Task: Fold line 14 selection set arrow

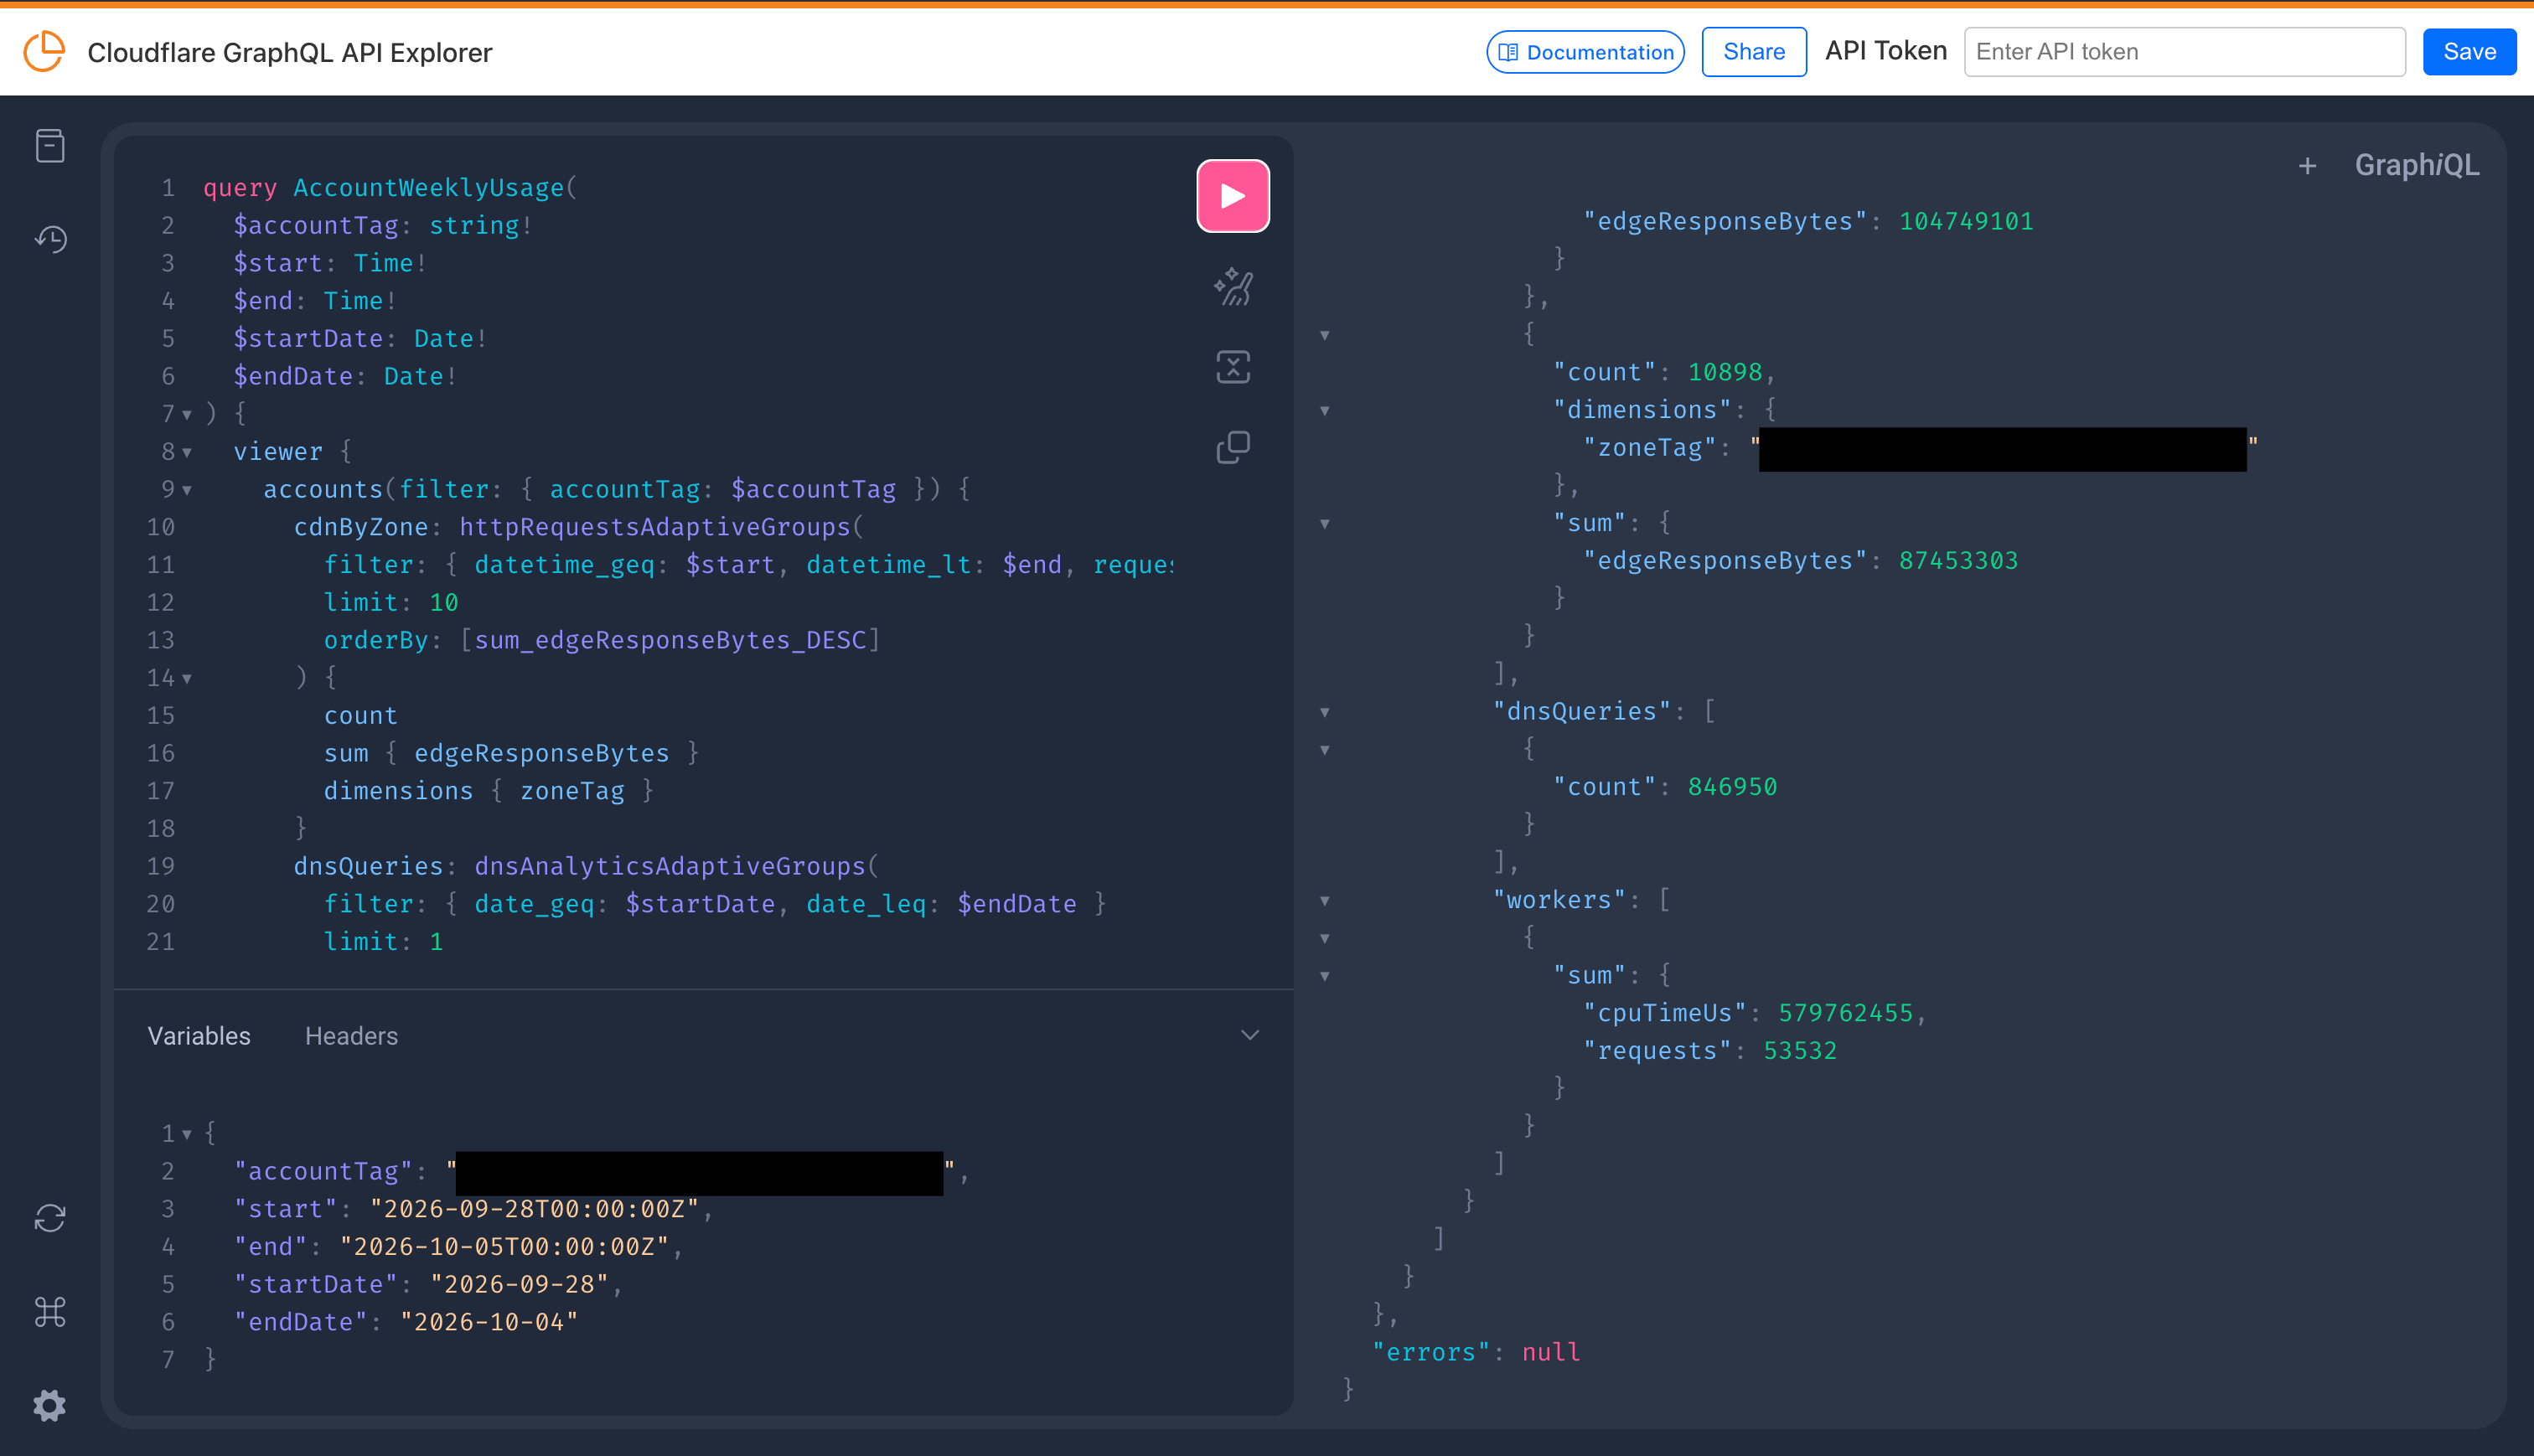Action: (x=187, y=679)
